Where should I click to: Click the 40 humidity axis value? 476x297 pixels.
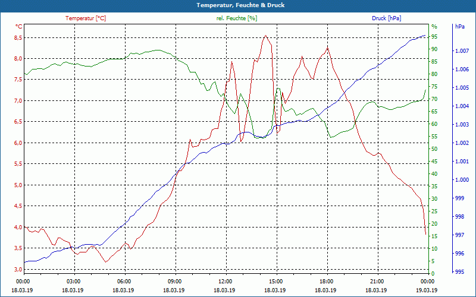[x=434, y=173]
